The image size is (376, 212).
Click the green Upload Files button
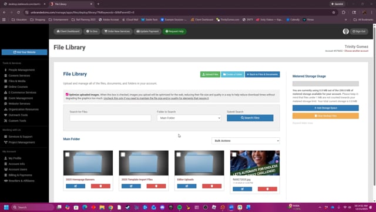tap(210, 74)
